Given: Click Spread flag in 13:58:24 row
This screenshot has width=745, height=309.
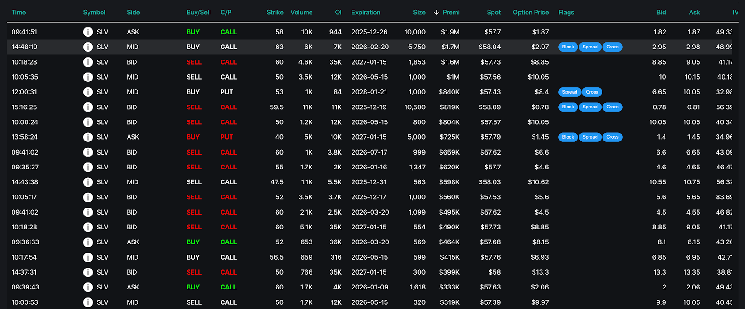Looking at the screenshot, I should pyautogui.click(x=590, y=137).
